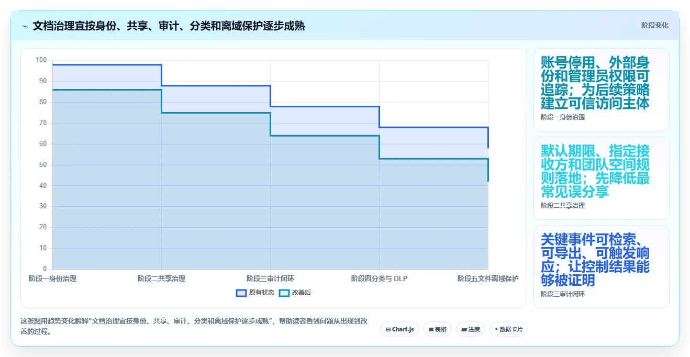This screenshot has width=690, height=357.
Task: Click the y-axis value 30
Action: pos(43,206)
